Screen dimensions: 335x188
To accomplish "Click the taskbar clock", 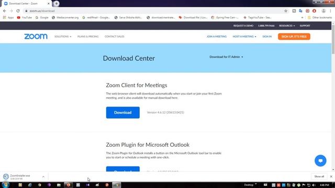I will pos(325,185).
